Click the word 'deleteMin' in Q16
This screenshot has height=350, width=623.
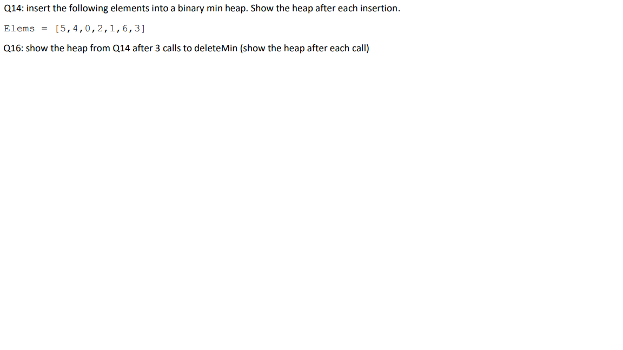pyautogui.click(x=216, y=49)
